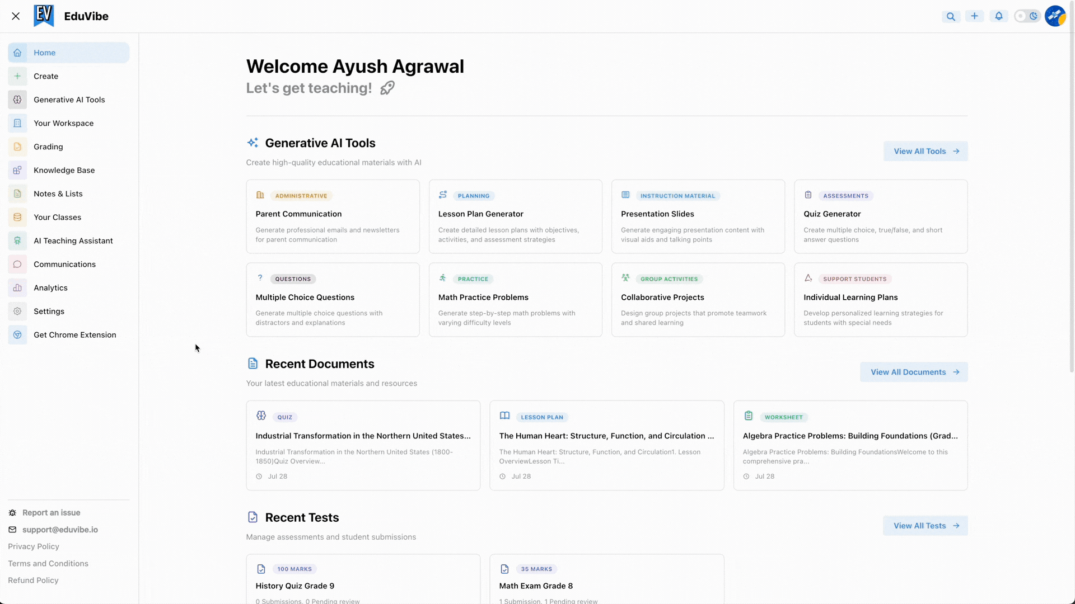Click View All Tools button
The image size is (1075, 604).
coord(925,151)
